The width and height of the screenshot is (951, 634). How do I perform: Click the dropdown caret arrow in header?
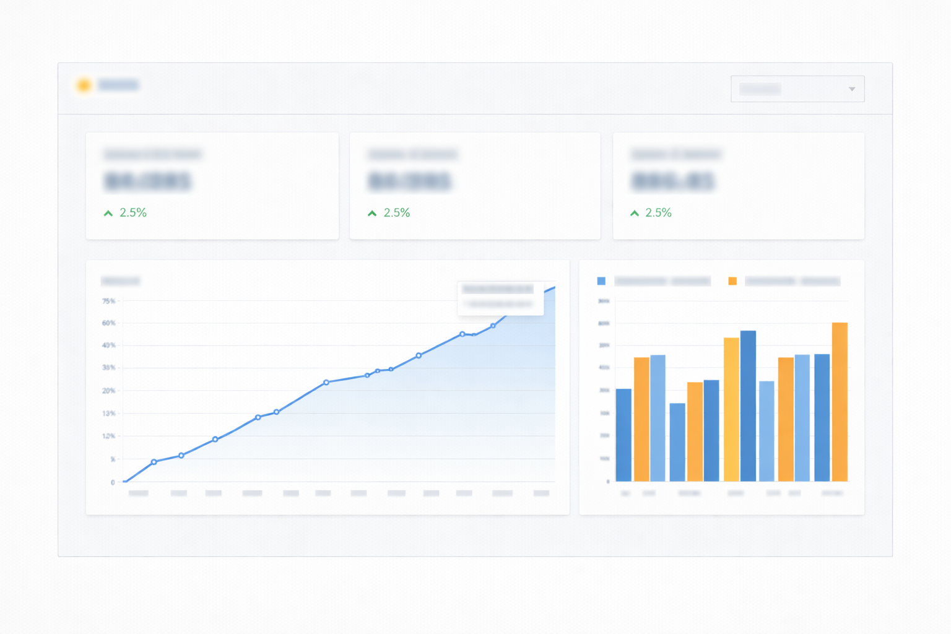click(852, 89)
